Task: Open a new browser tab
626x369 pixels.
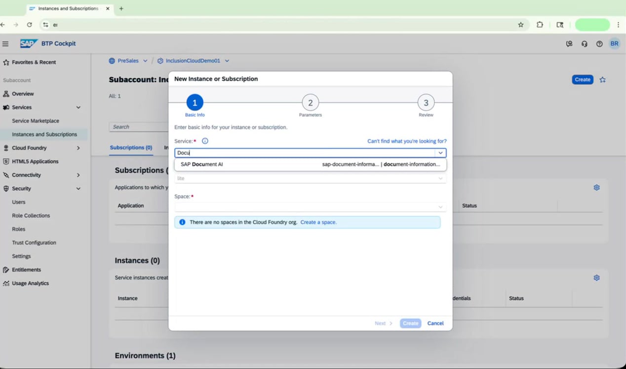Action: (121, 8)
